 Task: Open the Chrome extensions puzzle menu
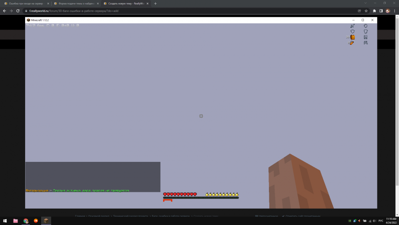(374, 11)
